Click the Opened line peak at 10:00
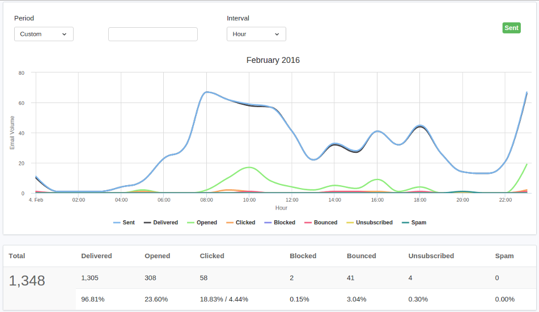539x312 pixels. tap(249, 168)
